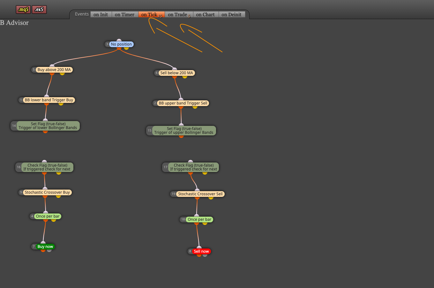Click yellow output dot of Check Flag block 16
This screenshot has width=434, height=288.
coord(59,173)
